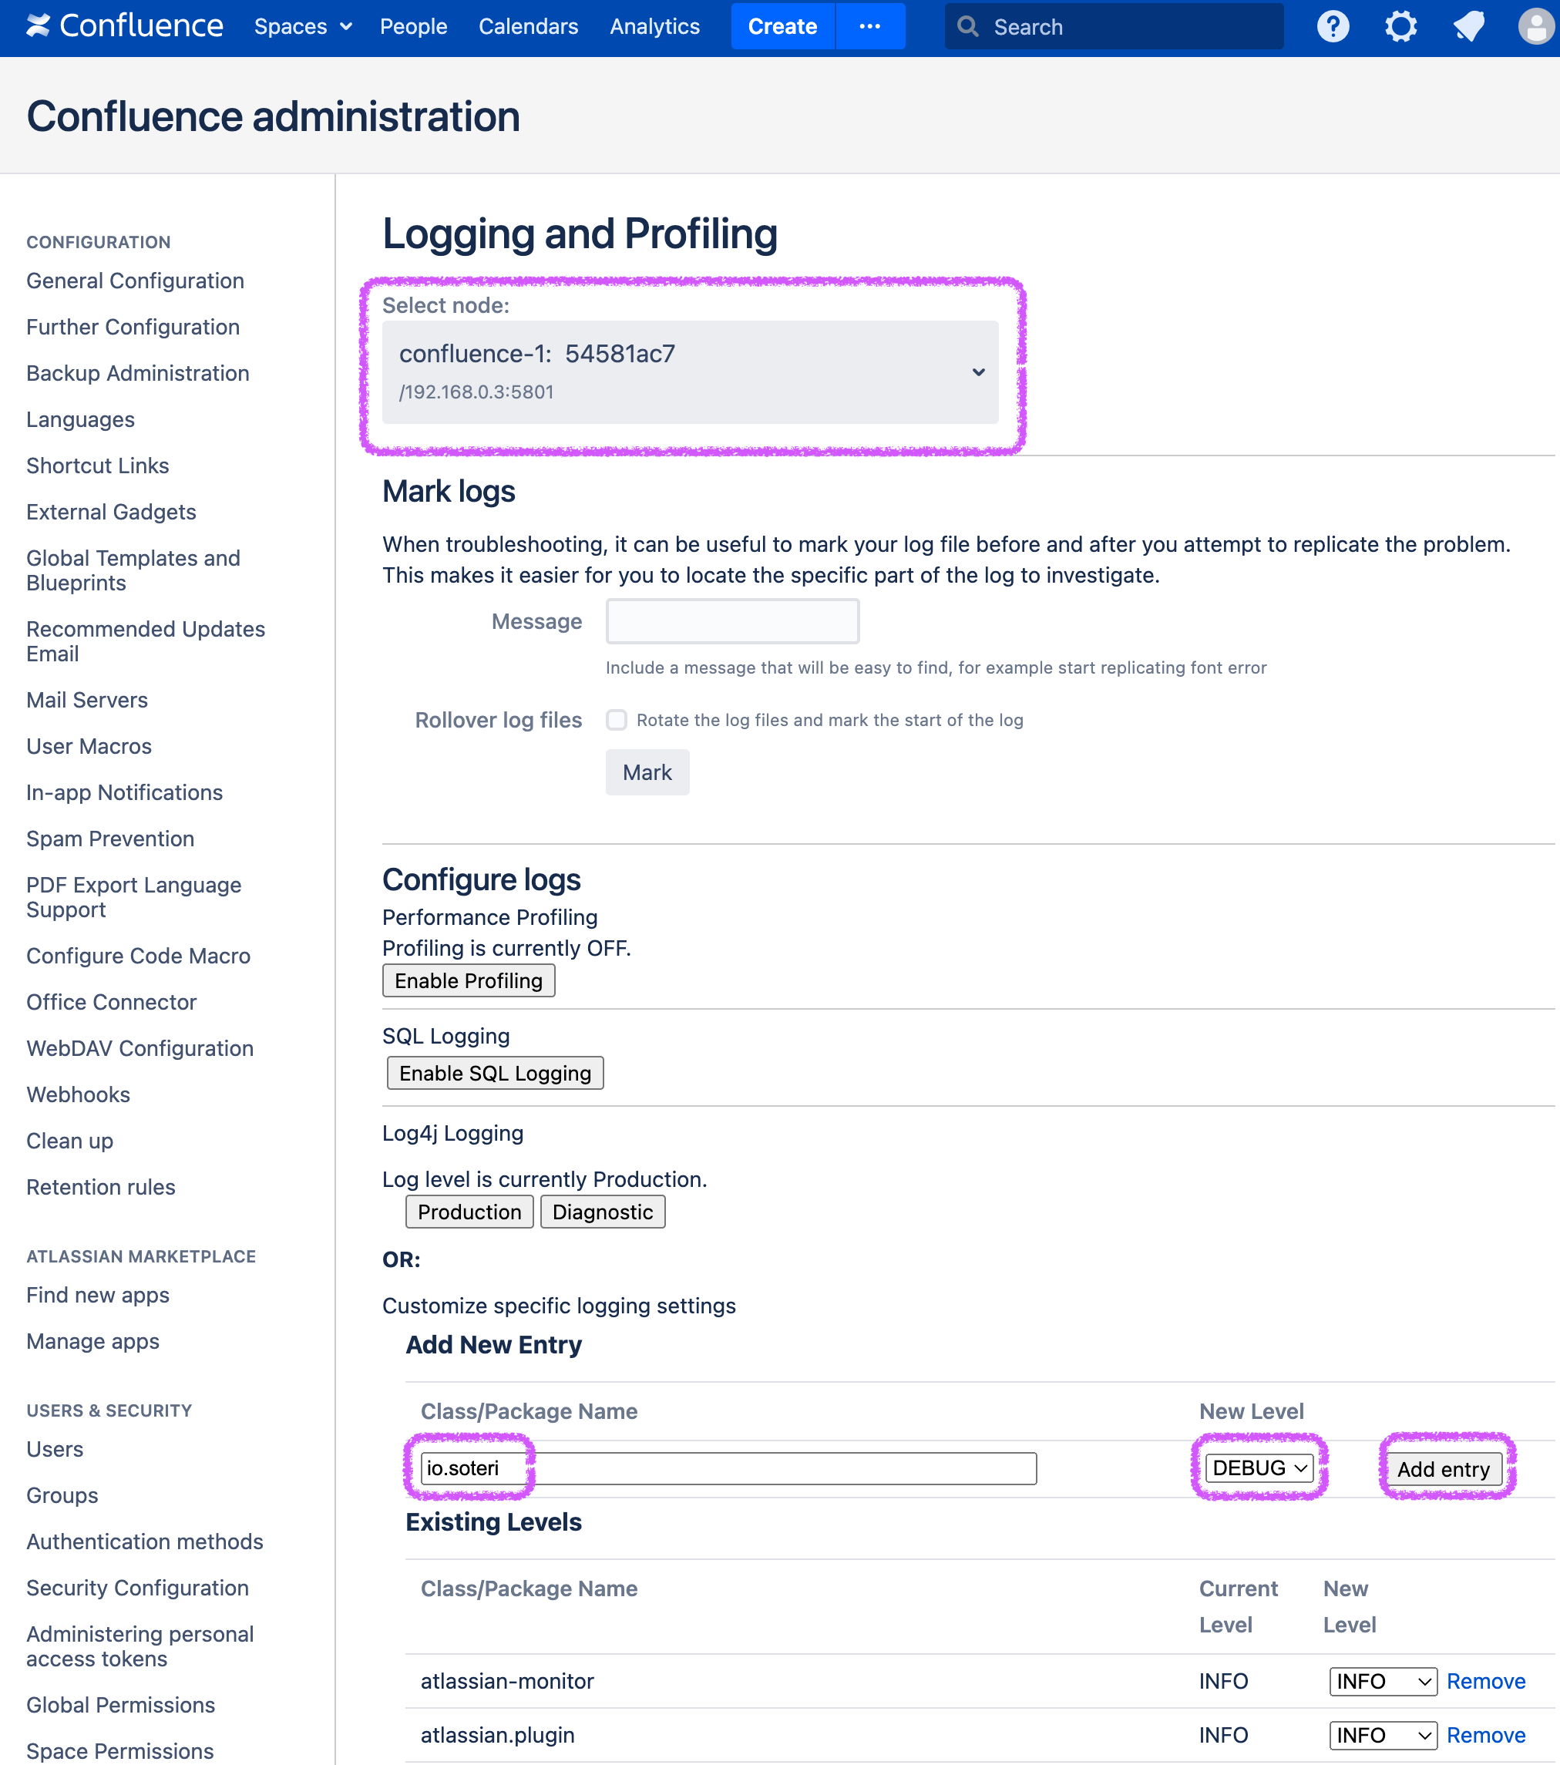The height and width of the screenshot is (1765, 1560).
Task: Enable SQL Logging
Action: click(x=494, y=1072)
